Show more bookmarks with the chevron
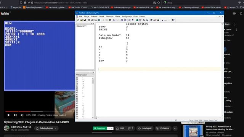This screenshot has width=244, height=137. pos(237,7)
